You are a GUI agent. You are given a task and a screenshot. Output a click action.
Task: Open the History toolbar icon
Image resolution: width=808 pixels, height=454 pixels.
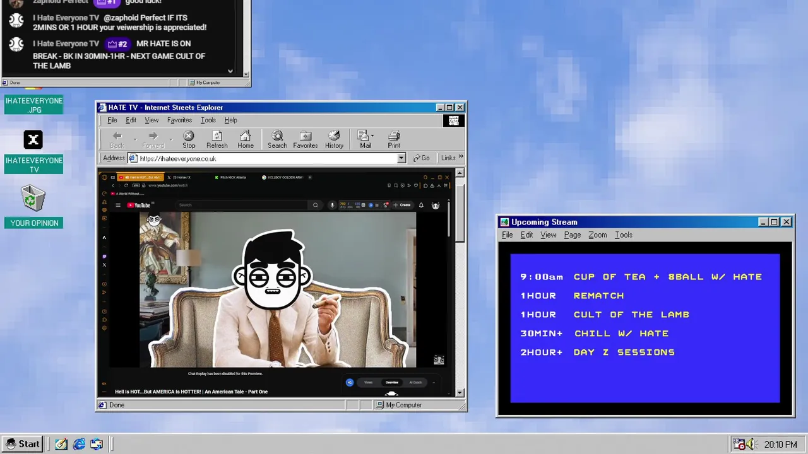[x=334, y=139]
